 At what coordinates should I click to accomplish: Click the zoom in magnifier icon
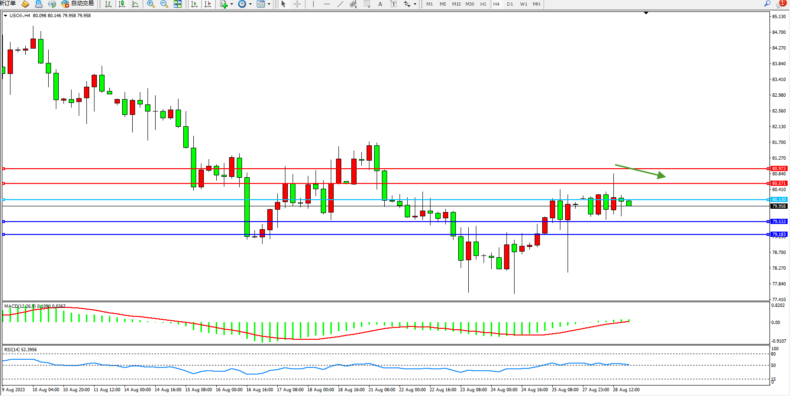click(151, 4)
